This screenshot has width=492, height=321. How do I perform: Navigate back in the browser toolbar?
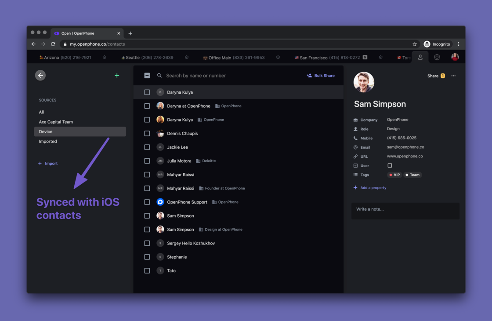pyautogui.click(x=33, y=44)
